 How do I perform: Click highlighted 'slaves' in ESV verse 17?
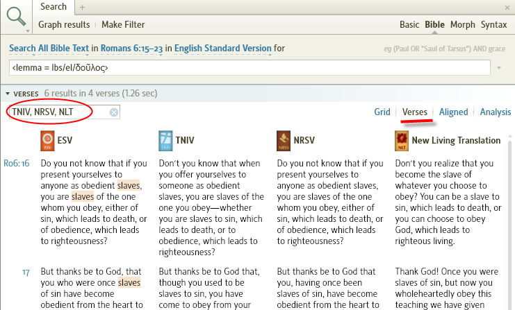point(129,282)
